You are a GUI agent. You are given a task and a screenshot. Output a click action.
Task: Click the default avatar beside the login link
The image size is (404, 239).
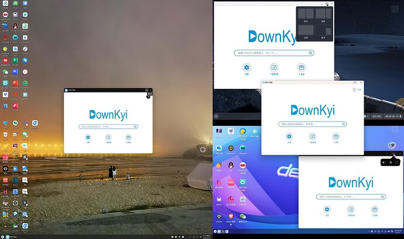(354, 90)
